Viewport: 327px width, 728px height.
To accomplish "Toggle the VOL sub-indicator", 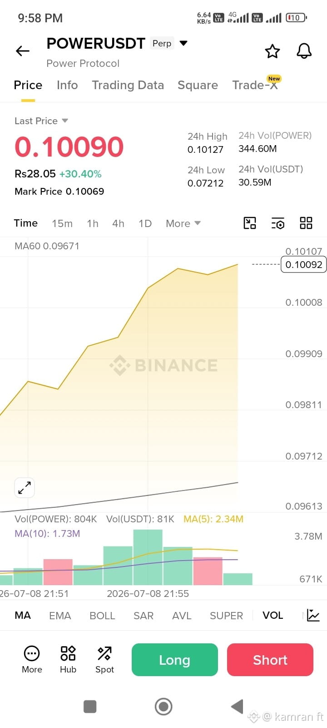I will [x=272, y=615].
